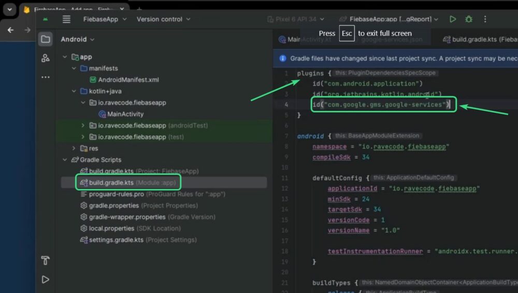Open the toolbar's vertical dots menu
518x293 pixels.
point(485,19)
